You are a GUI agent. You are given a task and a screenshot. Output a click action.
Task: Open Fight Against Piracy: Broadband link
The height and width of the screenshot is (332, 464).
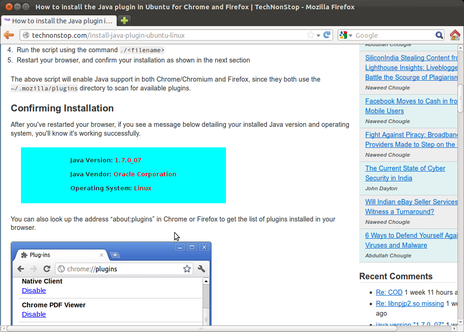pyautogui.click(x=411, y=135)
